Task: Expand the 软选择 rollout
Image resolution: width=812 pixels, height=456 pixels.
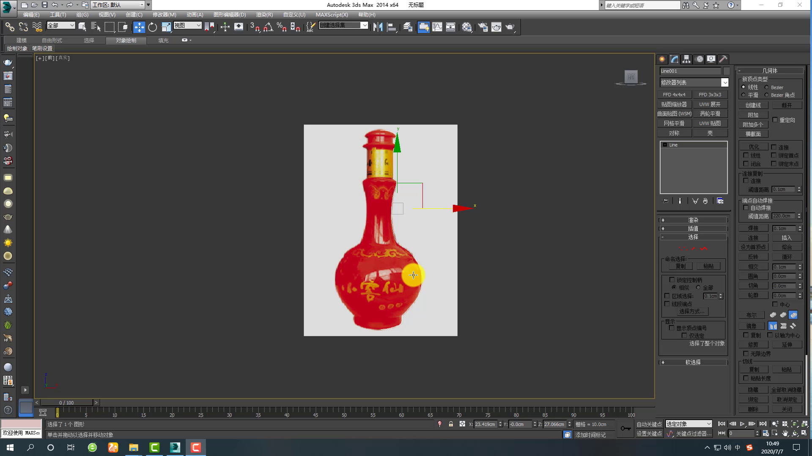Action: 693,362
